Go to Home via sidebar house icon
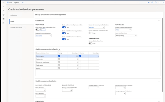165x102 pixels. (x=3, y=7)
